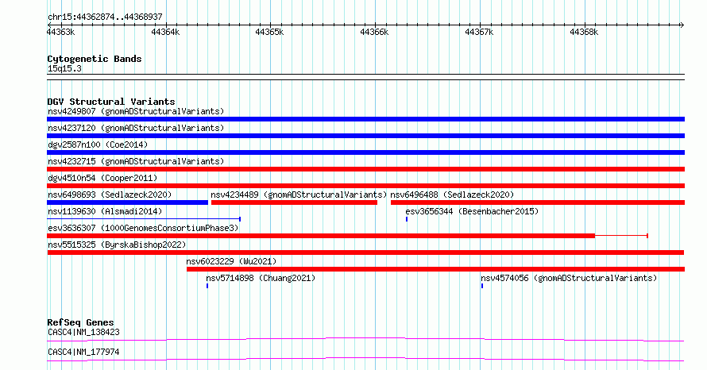Click the 44365k ruler tick label
The width and height of the screenshot is (707, 370).
coord(269,32)
